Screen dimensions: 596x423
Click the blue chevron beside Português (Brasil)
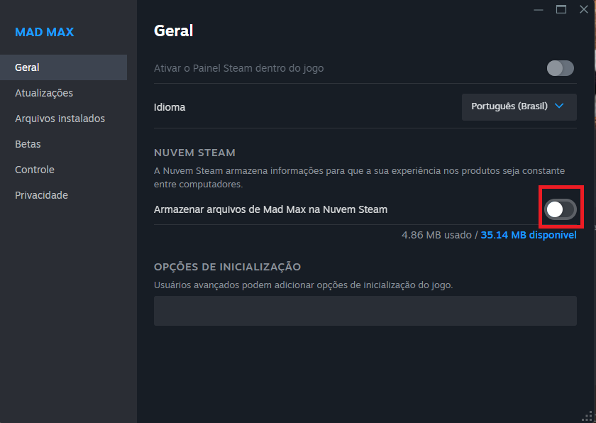pyautogui.click(x=559, y=106)
